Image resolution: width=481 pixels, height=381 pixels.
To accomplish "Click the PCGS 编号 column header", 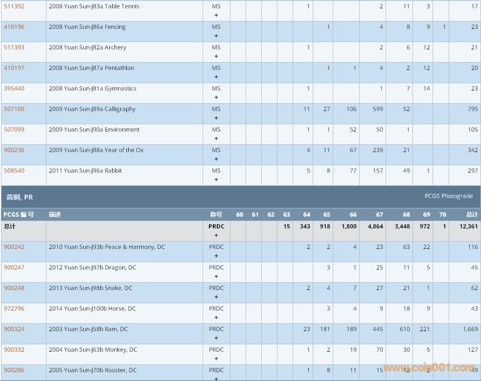I will pos(19,215).
